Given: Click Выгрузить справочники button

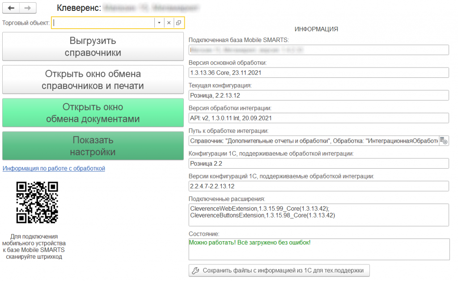Looking at the screenshot, I should (x=93, y=47).
